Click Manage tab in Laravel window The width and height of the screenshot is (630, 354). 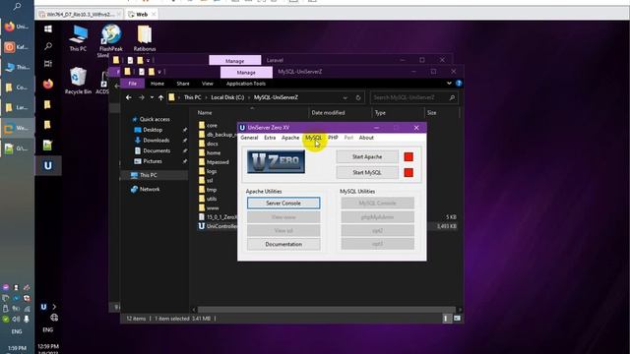point(235,61)
